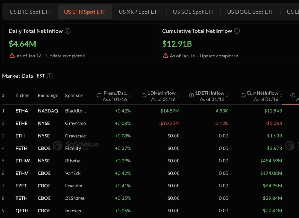Open the US XRP Spot ETF tab
Image resolution: width=299 pixels, height=218 pixels.
coord(139,12)
